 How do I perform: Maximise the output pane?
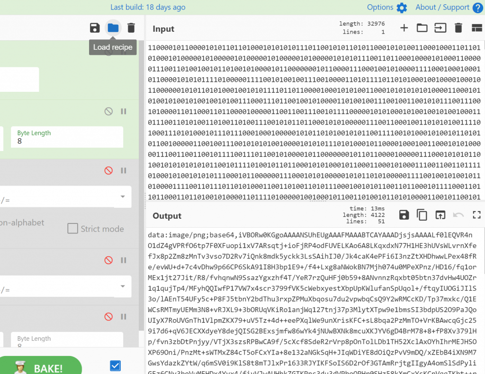coord(476,215)
